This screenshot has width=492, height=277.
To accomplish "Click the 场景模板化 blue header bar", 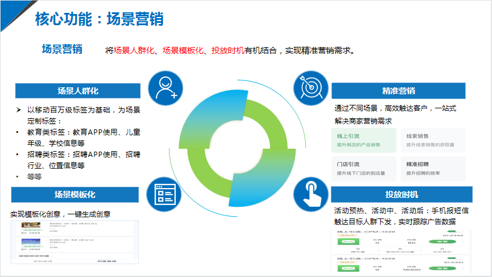I will (x=75, y=194).
